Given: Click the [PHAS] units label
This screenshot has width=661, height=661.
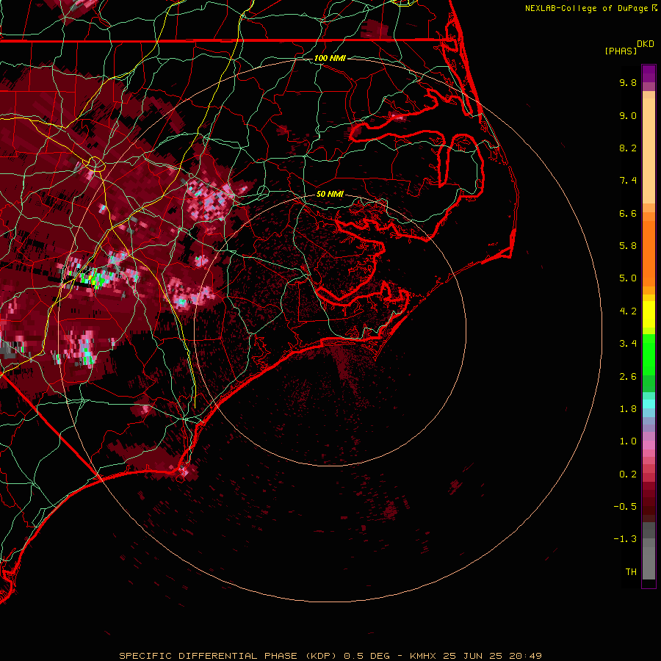Looking at the screenshot, I should pos(621,51).
